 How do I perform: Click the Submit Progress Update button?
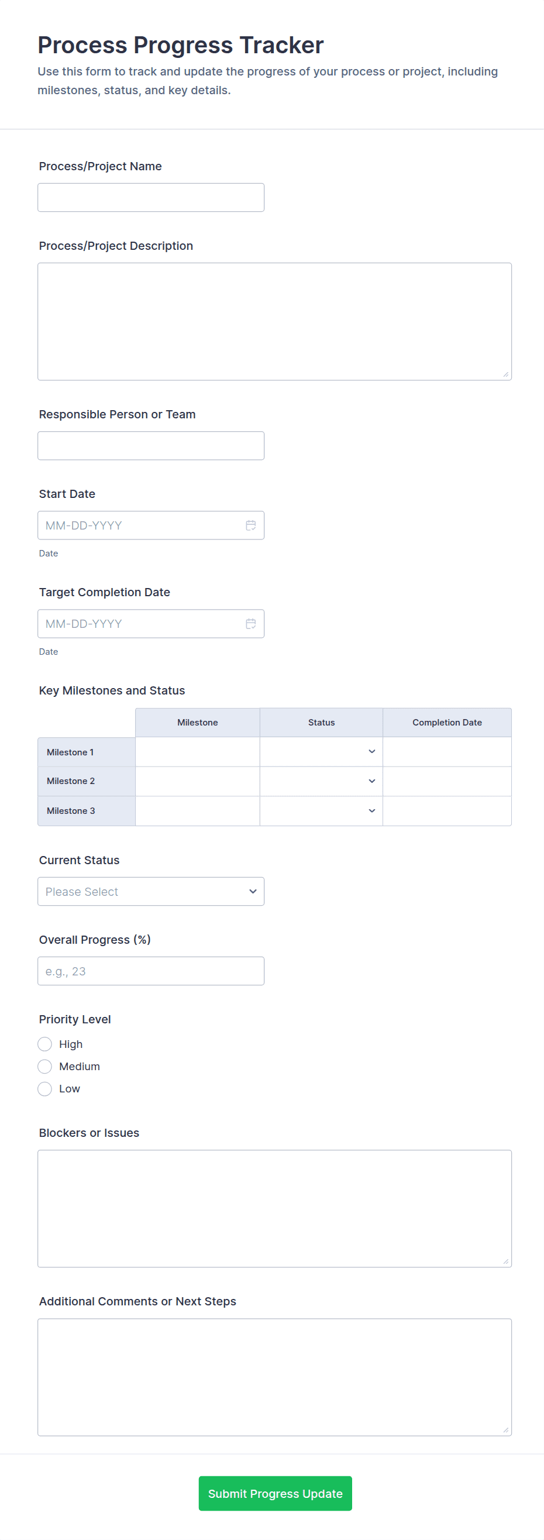275,1493
